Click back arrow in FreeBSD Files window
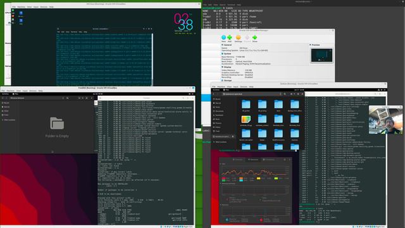The width and height of the screenshot is (405, 228). 3,98
